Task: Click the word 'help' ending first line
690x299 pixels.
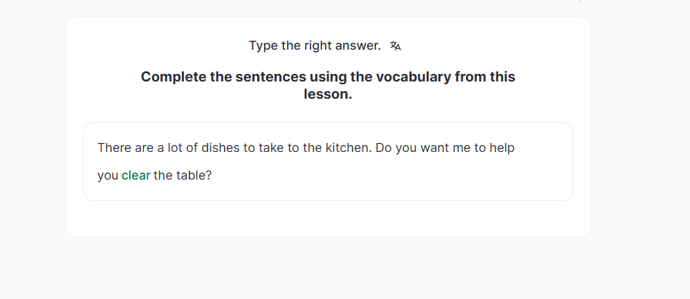Action: [502, 148]
